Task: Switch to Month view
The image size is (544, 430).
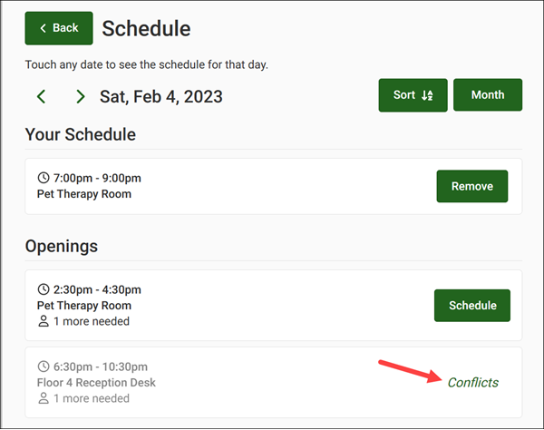Action: coord(488,95)
